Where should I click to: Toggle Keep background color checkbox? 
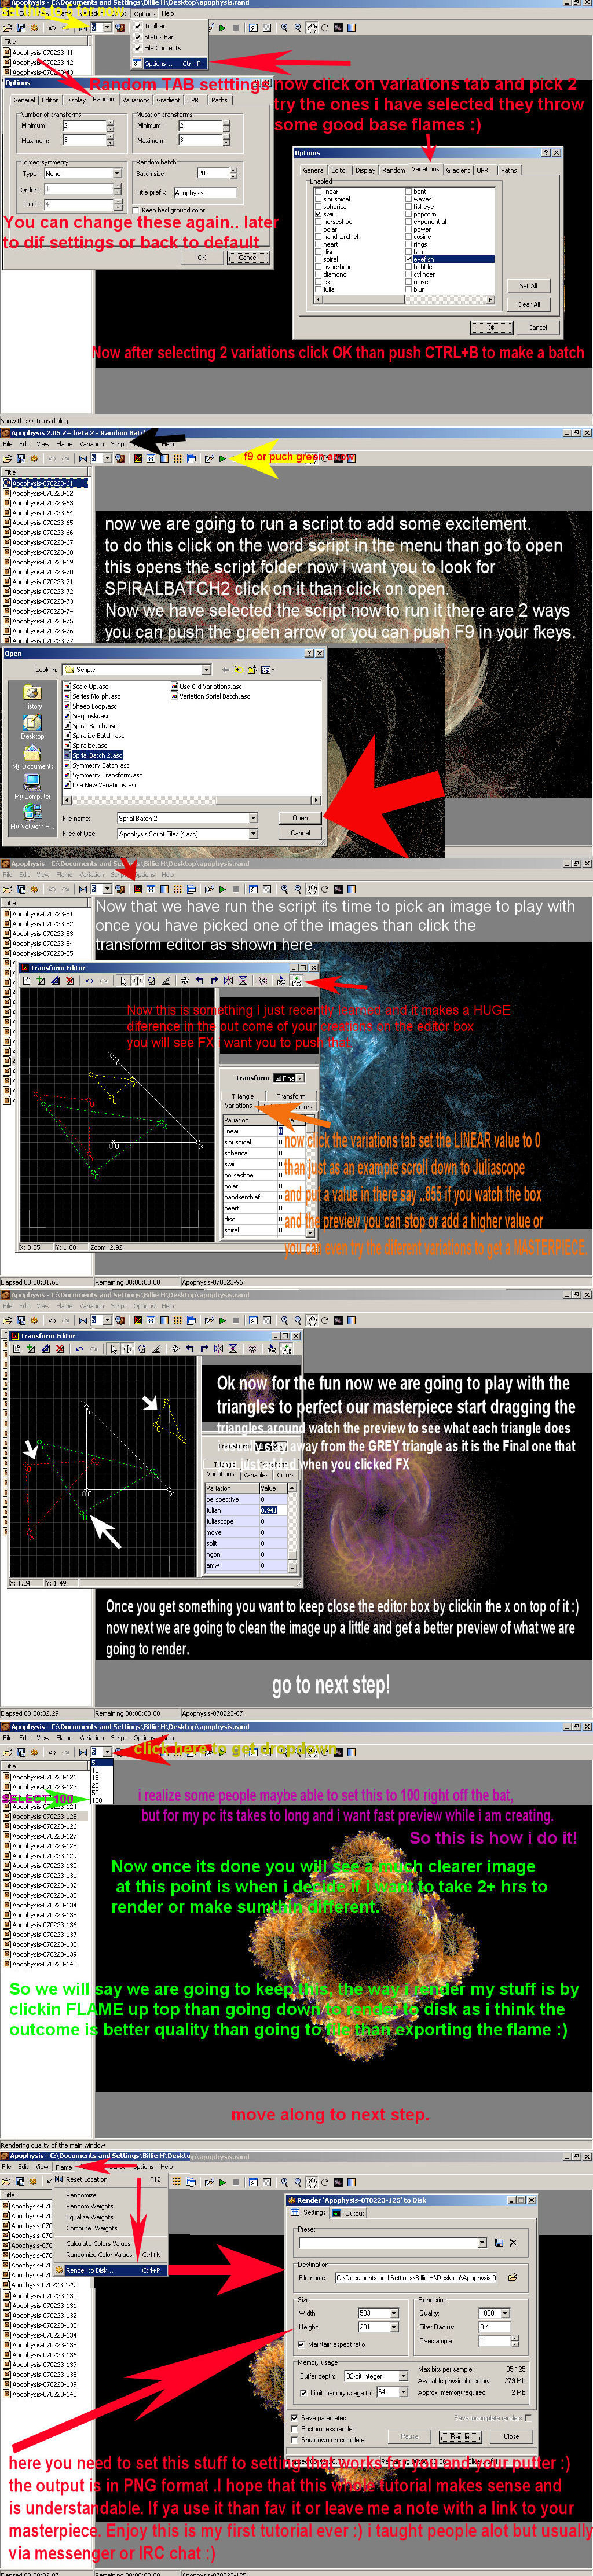(136, 210)
